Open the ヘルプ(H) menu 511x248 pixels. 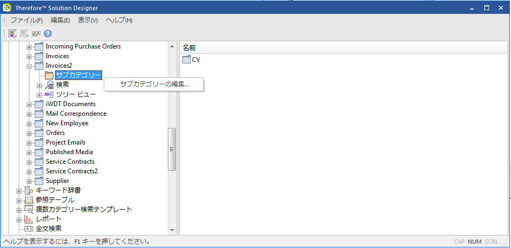(x=119, y=20)
